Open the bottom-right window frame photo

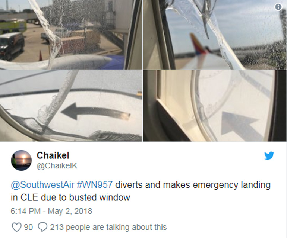(215, 106)
